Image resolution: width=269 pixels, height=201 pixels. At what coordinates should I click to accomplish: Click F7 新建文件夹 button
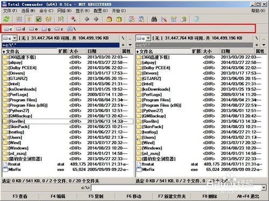pos(172,196)
